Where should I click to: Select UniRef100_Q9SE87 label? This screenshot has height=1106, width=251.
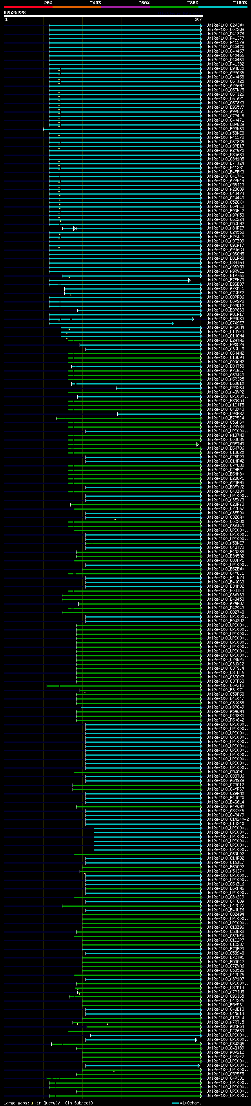tap(225, 414)
